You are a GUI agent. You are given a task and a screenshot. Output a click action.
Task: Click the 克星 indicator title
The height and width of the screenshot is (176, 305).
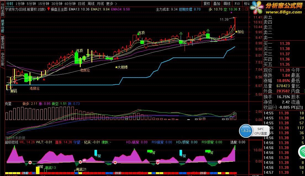tap(8, 104)
